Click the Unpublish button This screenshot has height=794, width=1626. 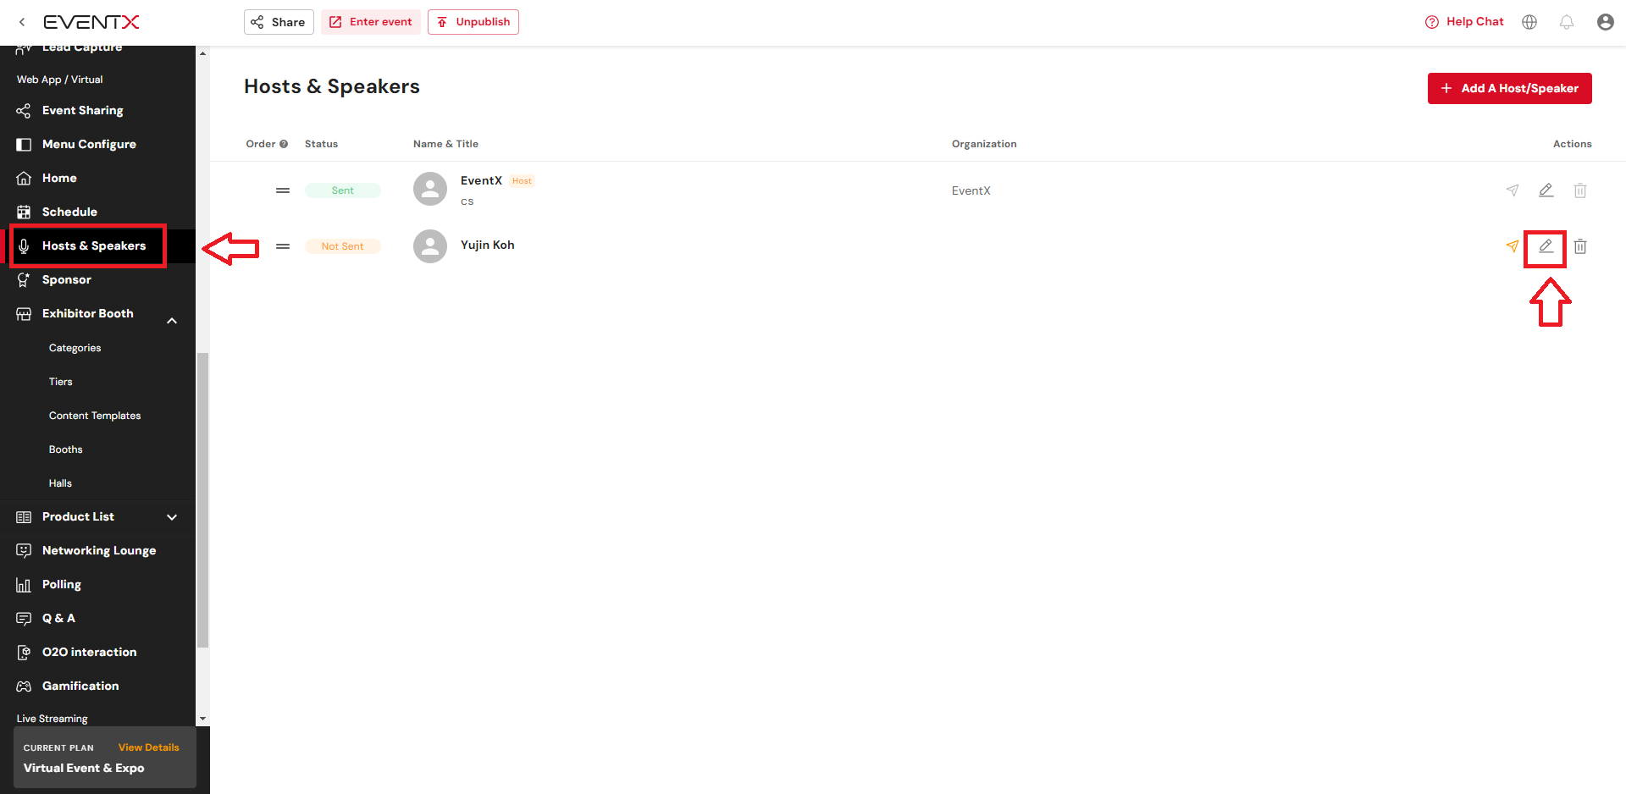click(x=473, y=22)
